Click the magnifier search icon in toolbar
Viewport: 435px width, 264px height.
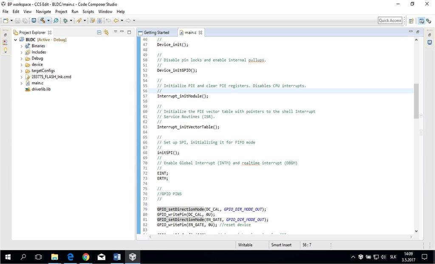click(56, 20)
